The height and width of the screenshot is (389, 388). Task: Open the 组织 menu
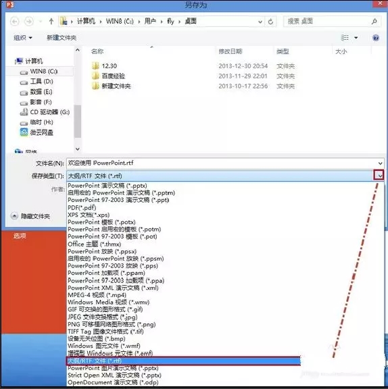click(23, 38)
